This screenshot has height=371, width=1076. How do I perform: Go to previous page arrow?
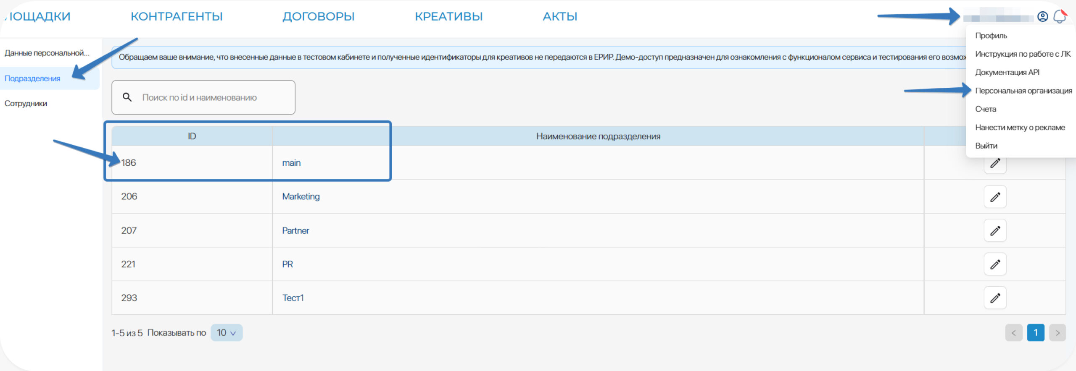(x=1013, y=333)
